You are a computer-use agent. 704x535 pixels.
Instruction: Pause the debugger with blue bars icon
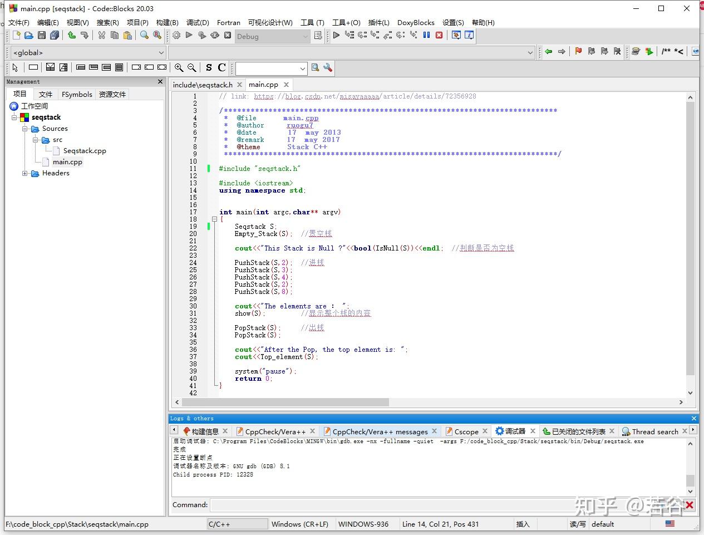click(426, 35)
